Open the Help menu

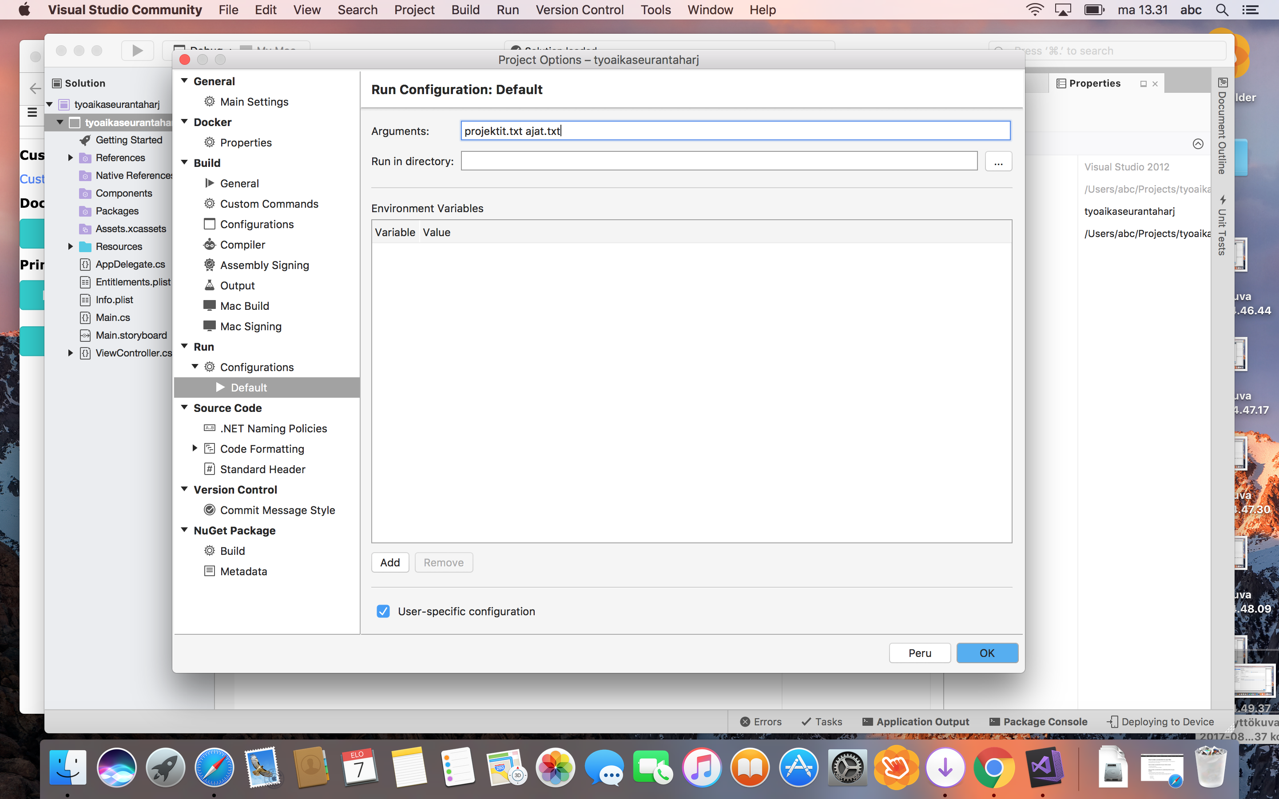tap(762, 9)
